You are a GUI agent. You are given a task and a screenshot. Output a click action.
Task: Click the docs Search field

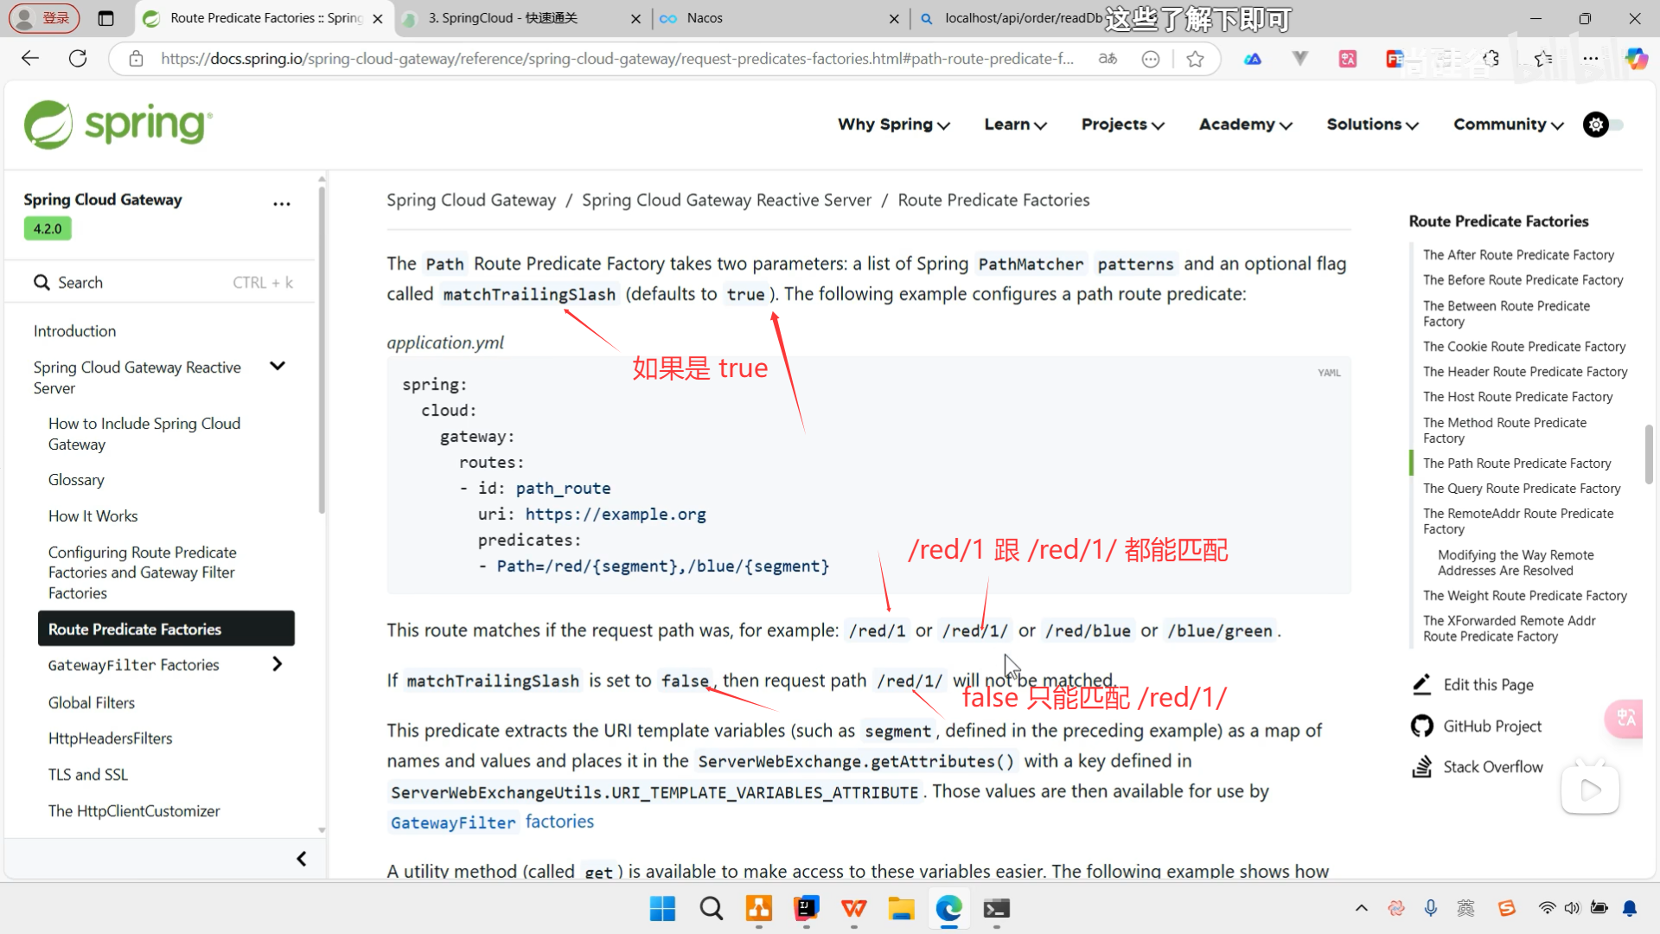(163, 283)
